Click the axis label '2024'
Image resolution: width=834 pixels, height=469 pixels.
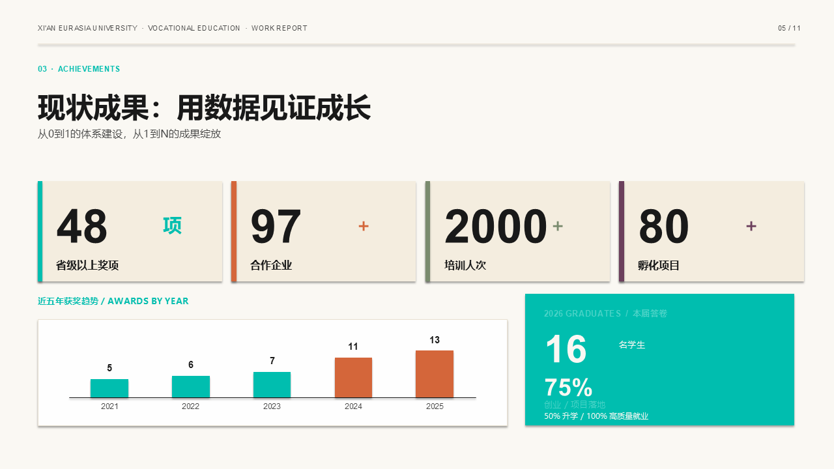[353, 406]
